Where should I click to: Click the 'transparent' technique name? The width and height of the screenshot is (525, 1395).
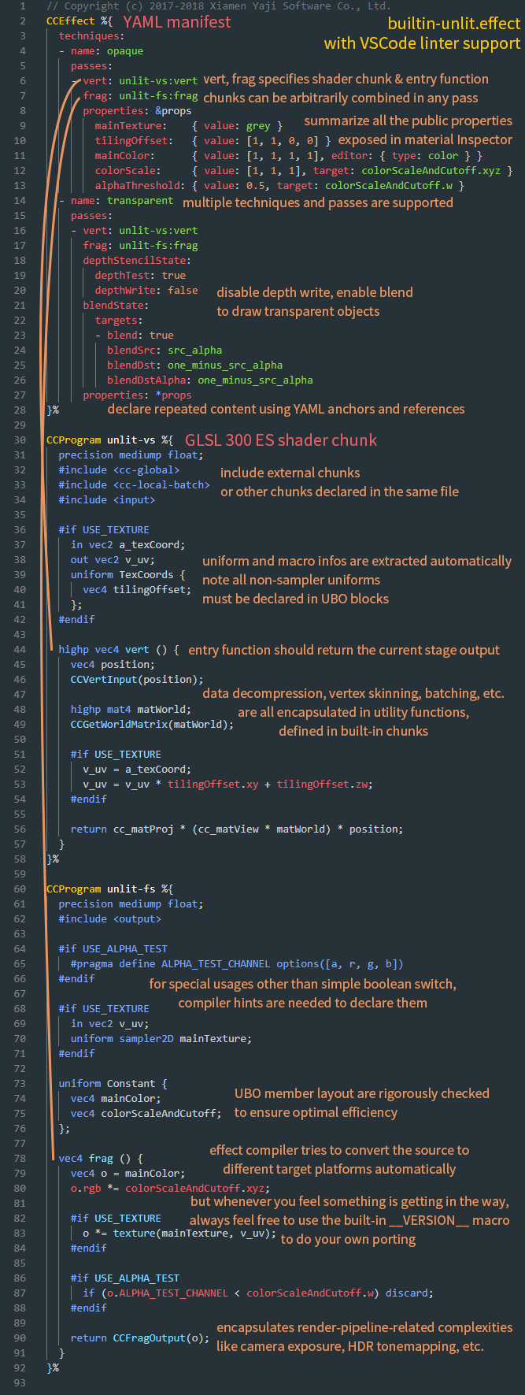(x=140, y=201)
